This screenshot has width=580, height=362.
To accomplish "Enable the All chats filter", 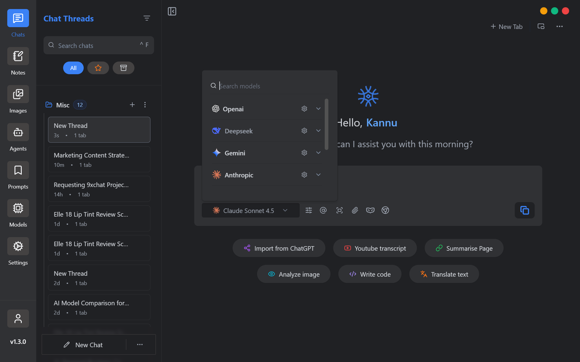I will (x=73, y=68).
